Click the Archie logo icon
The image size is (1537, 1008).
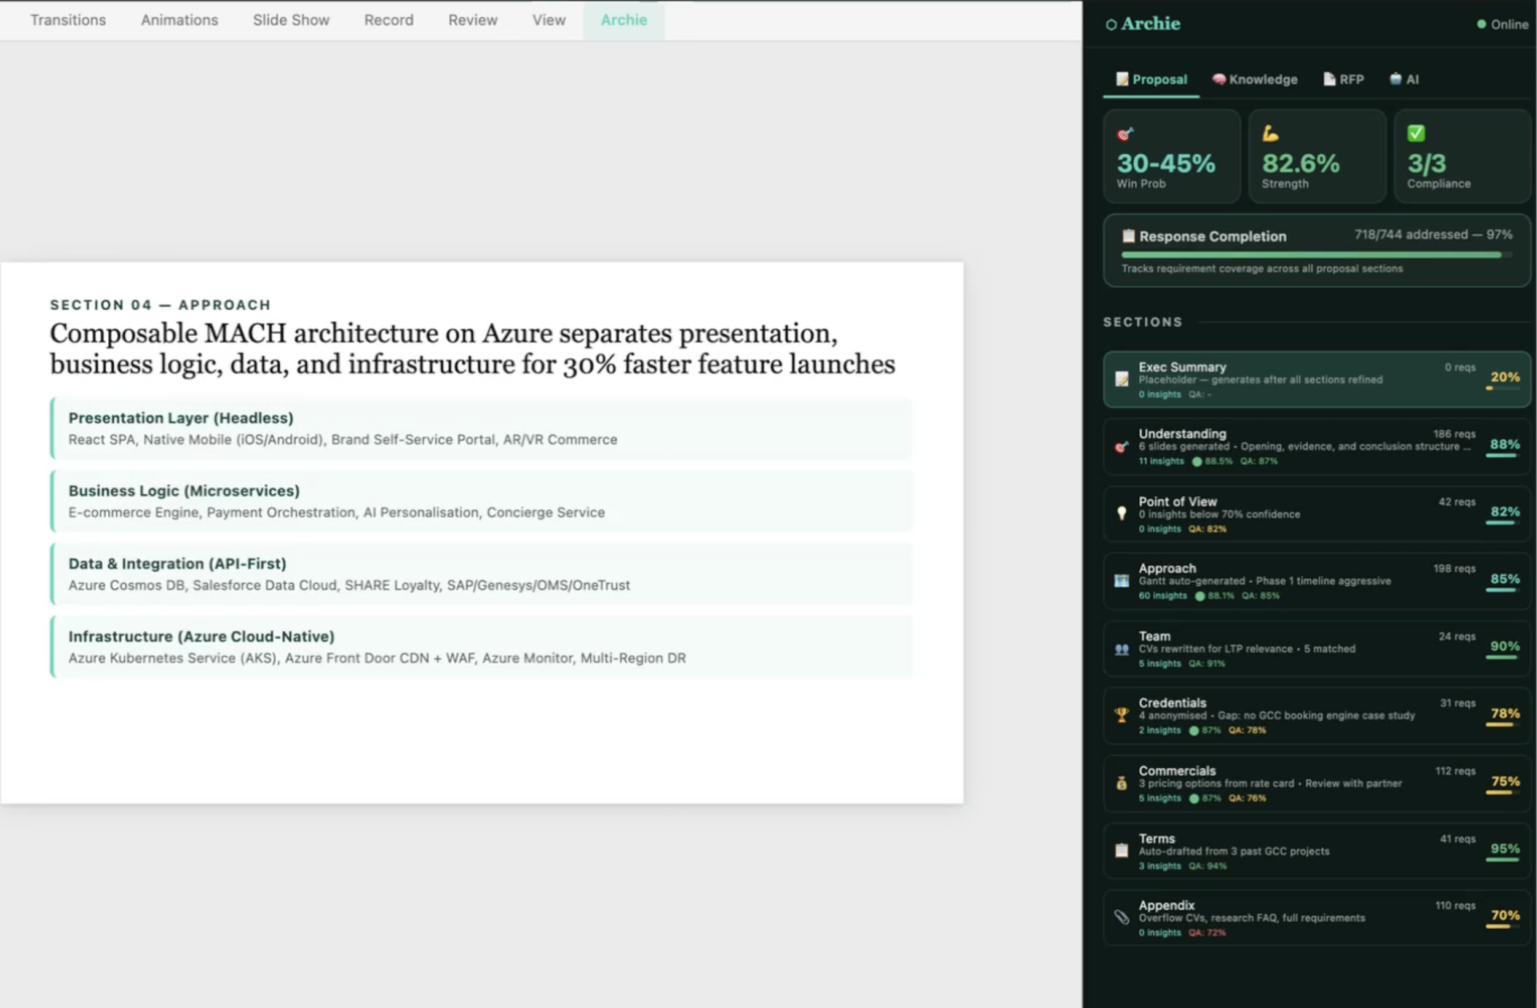tap(1111, 25)
